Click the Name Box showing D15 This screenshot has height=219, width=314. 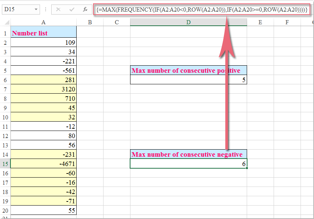(15, 9)
